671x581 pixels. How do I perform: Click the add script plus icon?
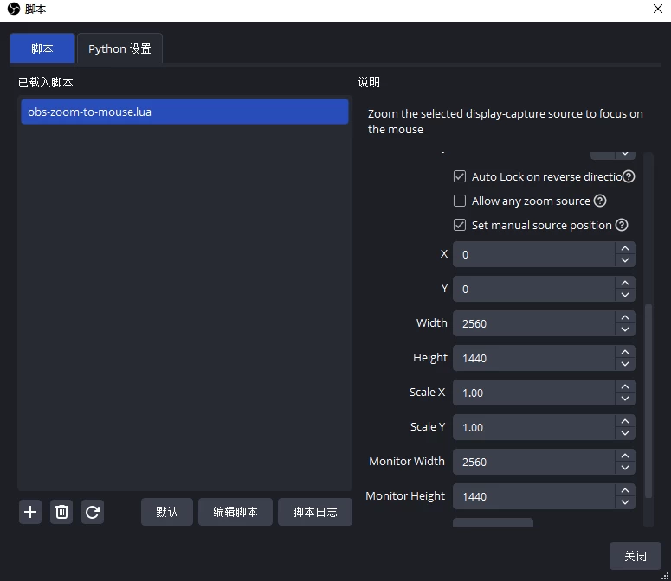[30, 512]
